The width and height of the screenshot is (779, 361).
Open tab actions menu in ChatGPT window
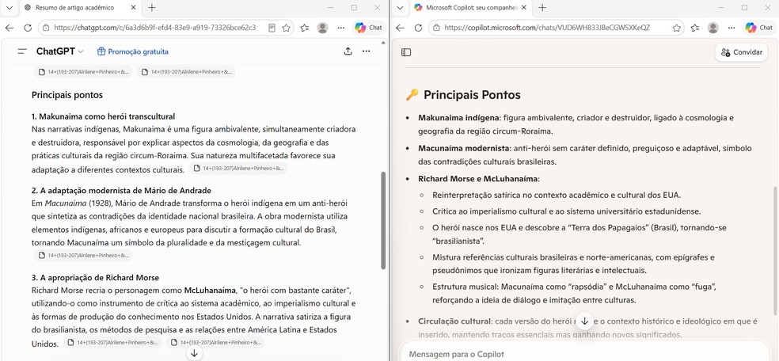pos(9,7)
